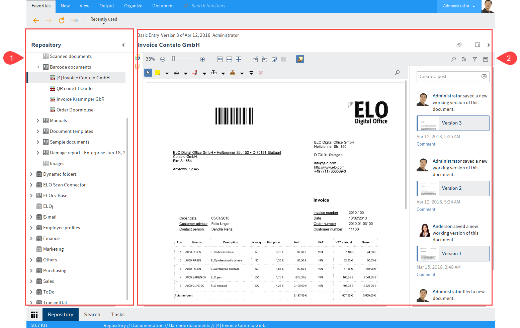Click the rotate page left icon
This screenshot has width=520, height=328.
(255, 59)
